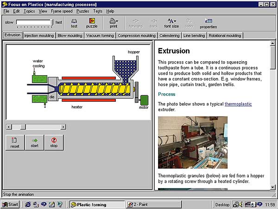Switch to Blow moulding tab
Viewport: 278px width, 209px height.
pos(70,36)
